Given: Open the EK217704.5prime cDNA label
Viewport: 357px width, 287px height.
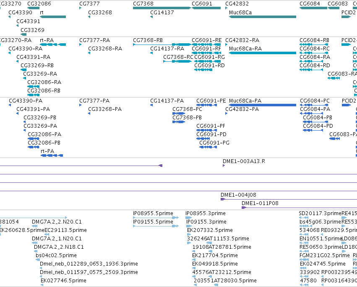Looking at the screenshot, I should pyautogui.click(x=215, y=255).
